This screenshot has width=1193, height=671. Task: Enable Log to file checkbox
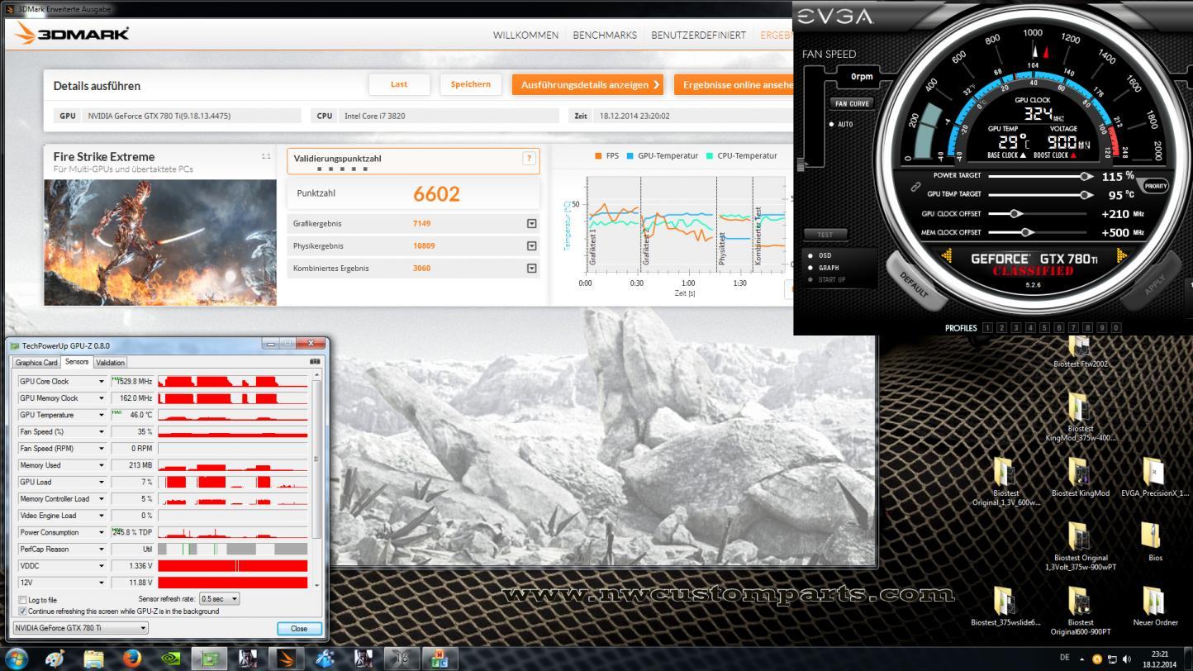point(22,600)
